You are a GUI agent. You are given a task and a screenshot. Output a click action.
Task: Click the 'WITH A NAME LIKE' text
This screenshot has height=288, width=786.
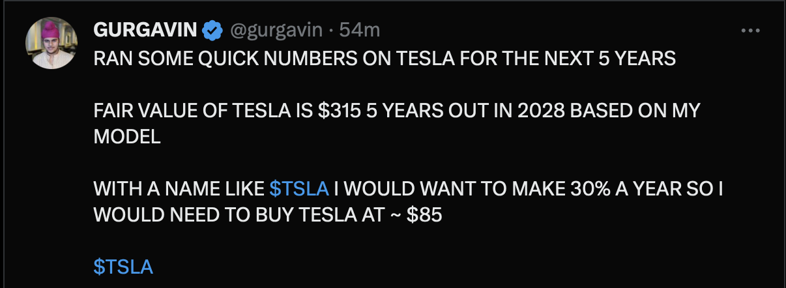(x=179, y=189)
